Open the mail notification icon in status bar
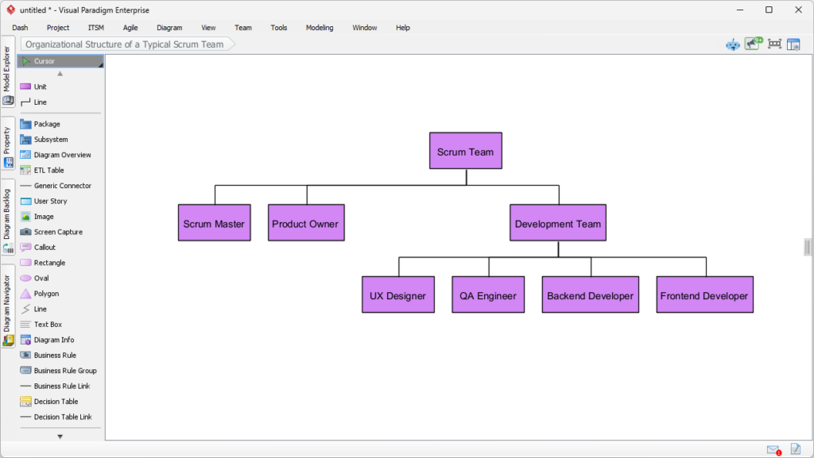Image resolution: width=814 pixels, height=458 pixels. [774, 450]
